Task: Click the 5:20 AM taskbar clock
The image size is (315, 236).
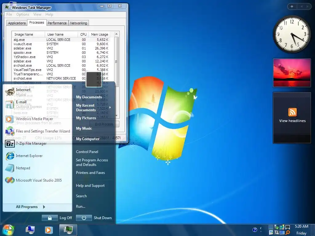Action: [x=301, y=226]
